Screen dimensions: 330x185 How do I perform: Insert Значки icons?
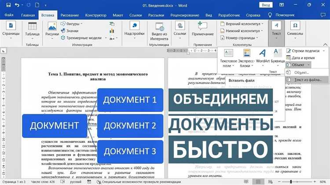[x=70, y=31]
